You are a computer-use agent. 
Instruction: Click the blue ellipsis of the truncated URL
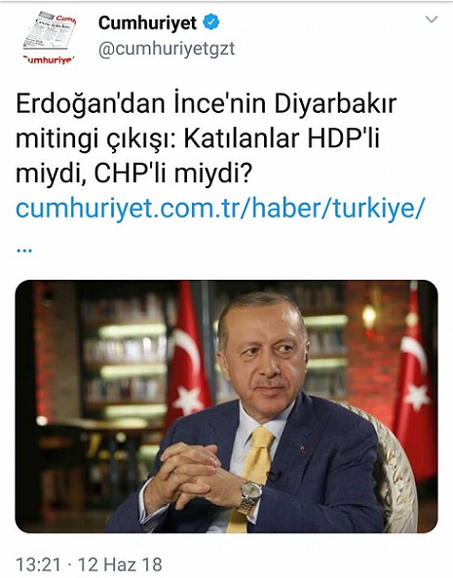pos(24,250)
